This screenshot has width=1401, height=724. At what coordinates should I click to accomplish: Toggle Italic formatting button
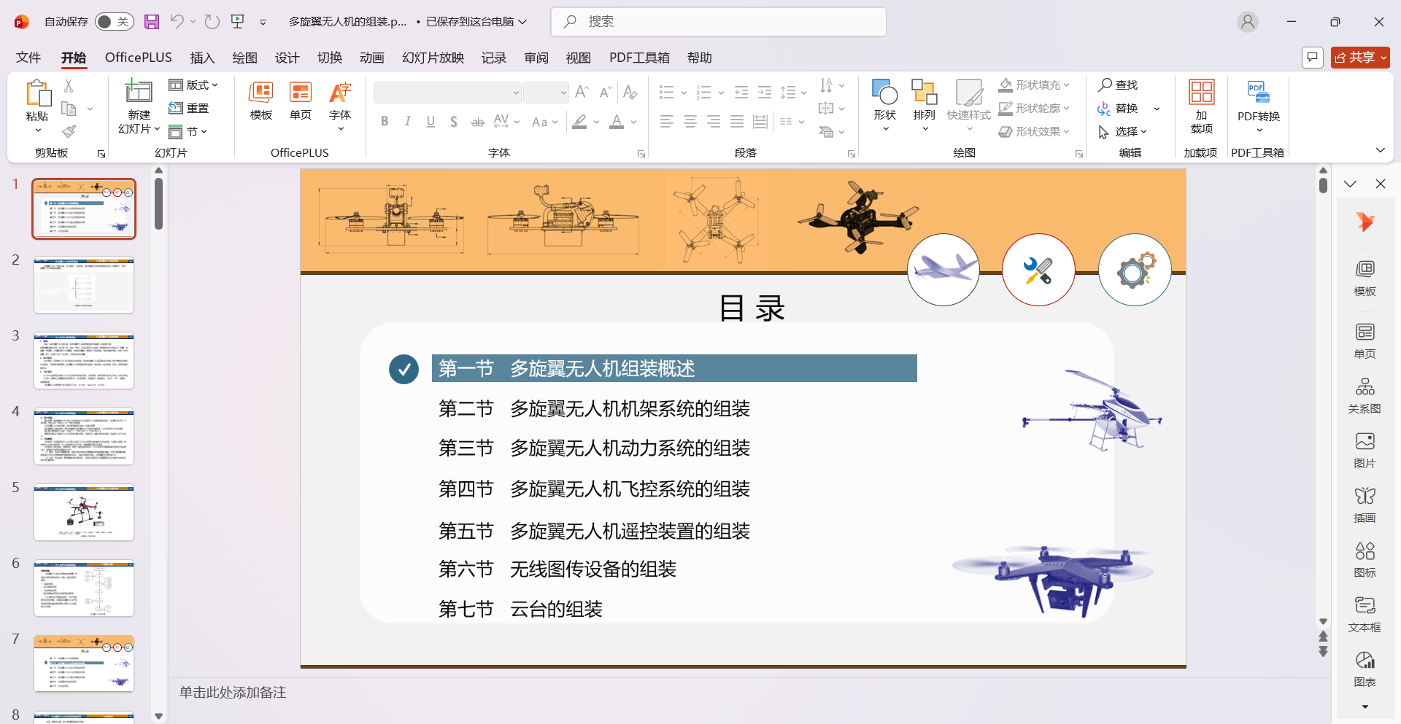click(408, 122)
